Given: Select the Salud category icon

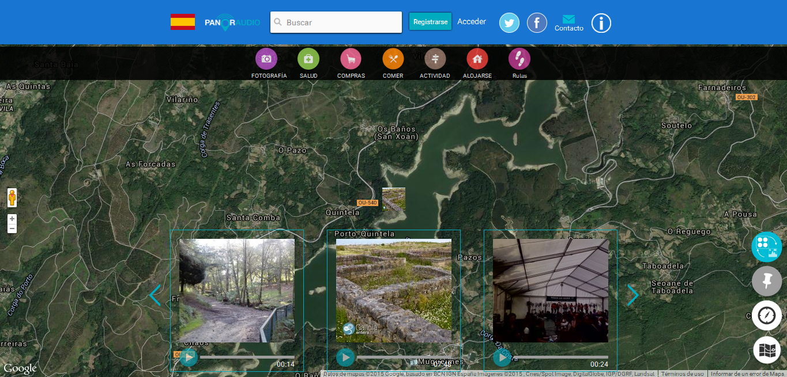Looking at the screenshot, I should pos(308,59).
